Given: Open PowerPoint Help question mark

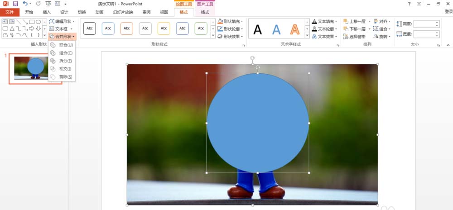Looking at the screenshot, I should pos(409,4).
